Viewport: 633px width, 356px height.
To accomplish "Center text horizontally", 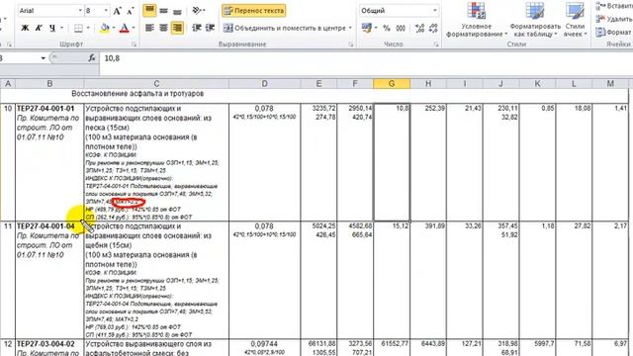I will [163, 28].
